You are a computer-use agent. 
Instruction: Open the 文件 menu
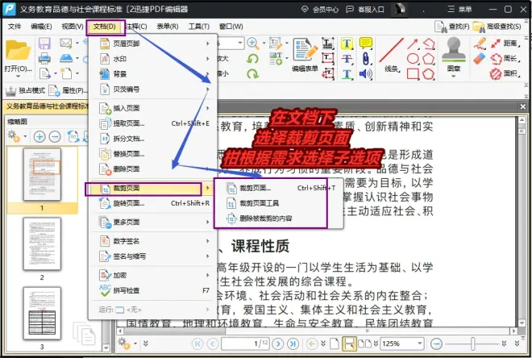(15, 27)
